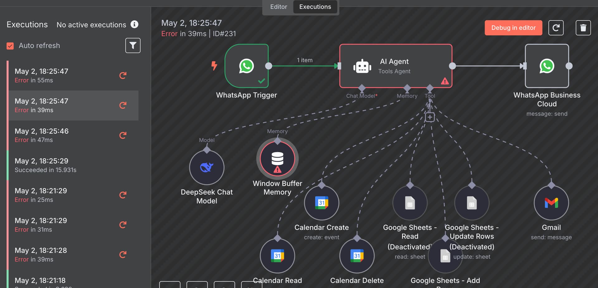Select execution May 2, 18:21:28 in list
Image resolution: width=598 pixels, height=288 pixels.
[73, 255]
